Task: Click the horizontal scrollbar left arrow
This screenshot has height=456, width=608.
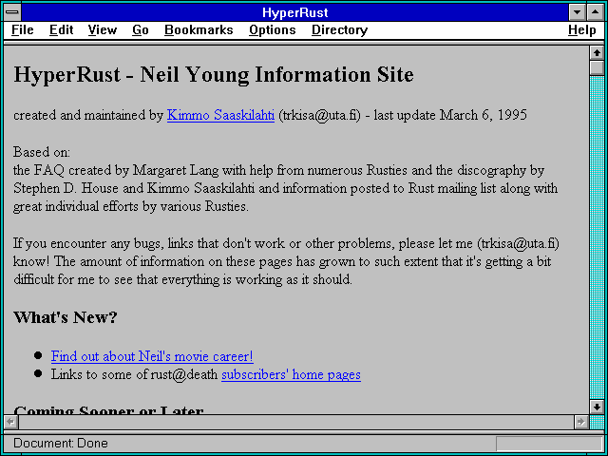Action: [10, 422]
